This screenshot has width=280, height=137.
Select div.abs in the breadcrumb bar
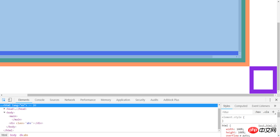[24, 135]
